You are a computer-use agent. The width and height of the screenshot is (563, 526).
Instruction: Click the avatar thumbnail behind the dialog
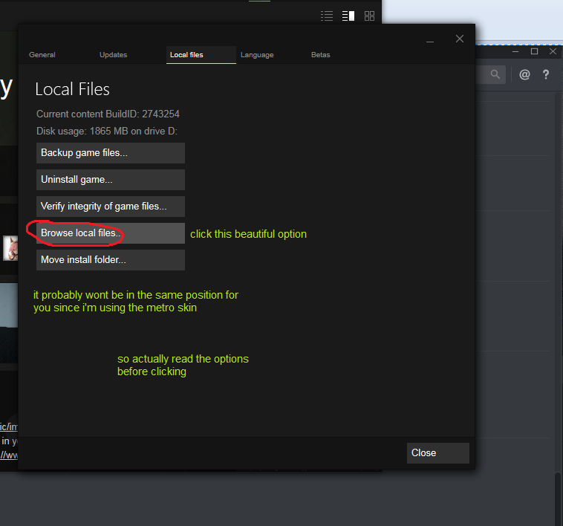tap(10, 248)
